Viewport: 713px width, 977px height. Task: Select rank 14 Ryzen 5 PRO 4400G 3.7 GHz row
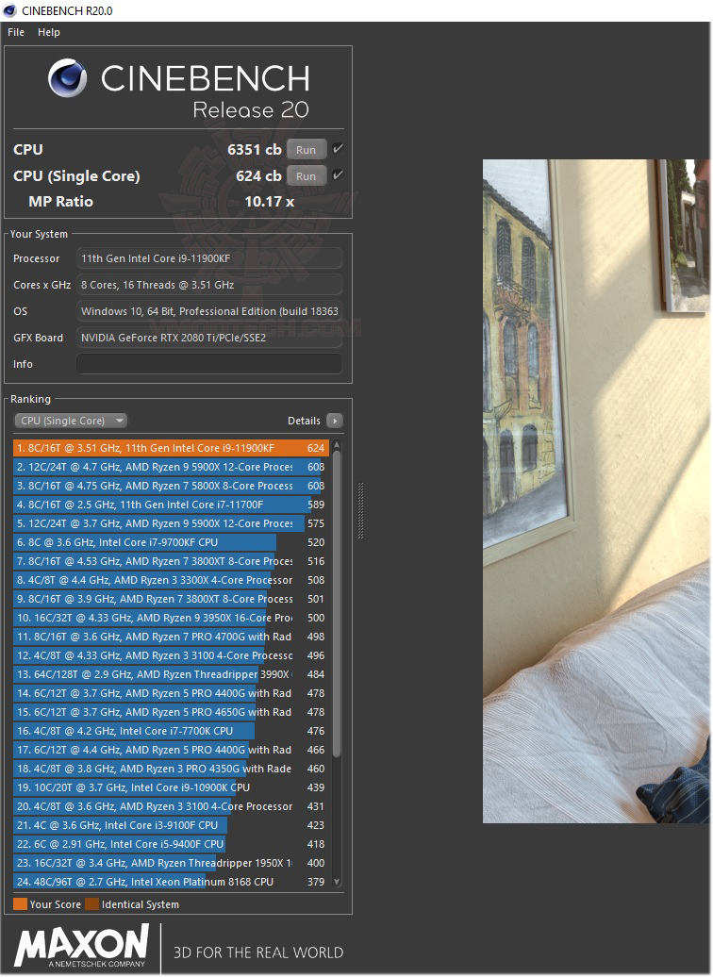tap(171, 693)
